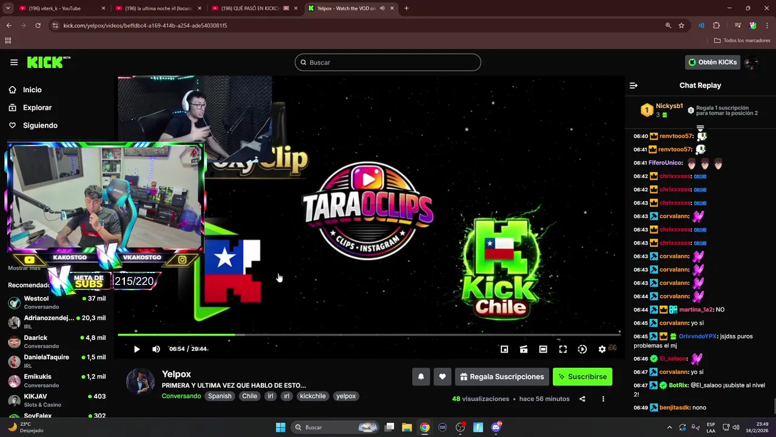
Task: Open Chrome three-dot menu
Action: 768,25
